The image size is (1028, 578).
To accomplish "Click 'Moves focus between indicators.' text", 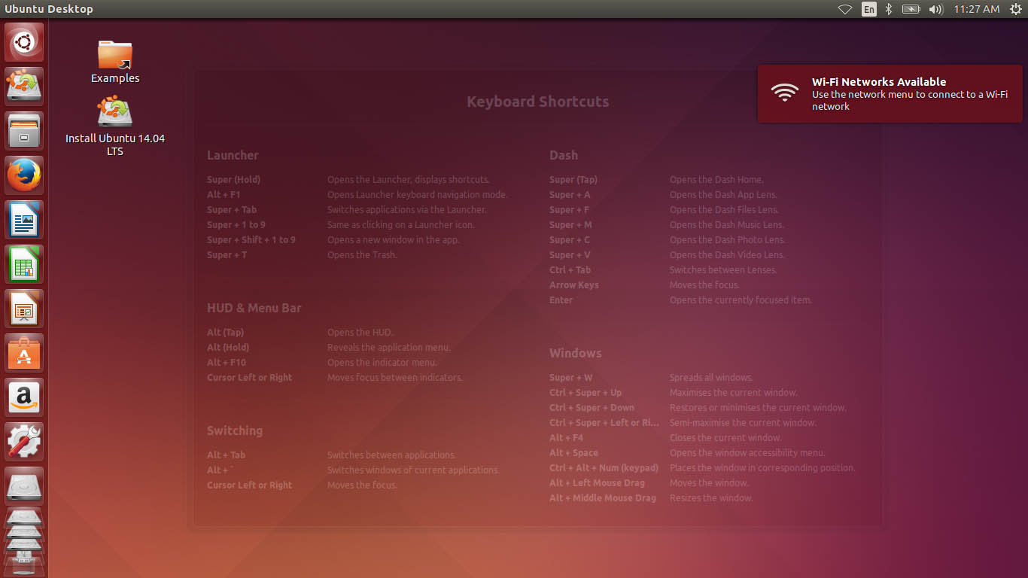I will point(395,378).
